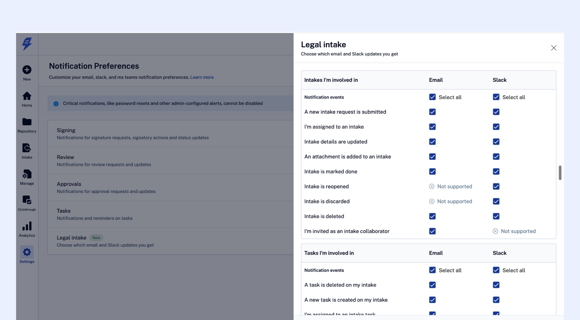580x320 pixels.
Task: Close the Legal intake panel
Action: tap(554, 48)
